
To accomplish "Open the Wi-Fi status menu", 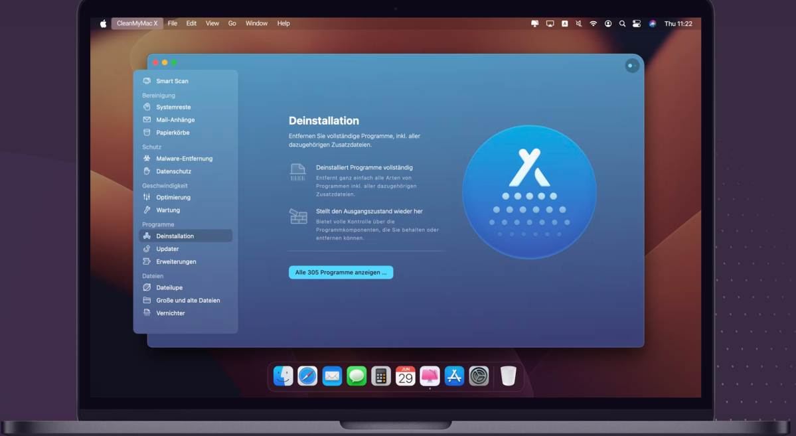I will tap(593, 23).
